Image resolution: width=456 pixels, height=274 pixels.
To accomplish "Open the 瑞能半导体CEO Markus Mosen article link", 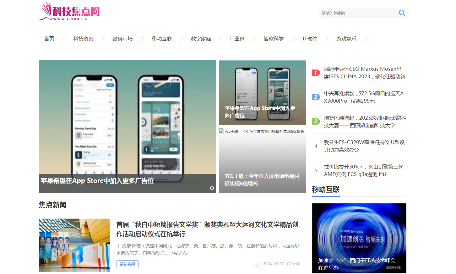I will (x=365, y=73).
